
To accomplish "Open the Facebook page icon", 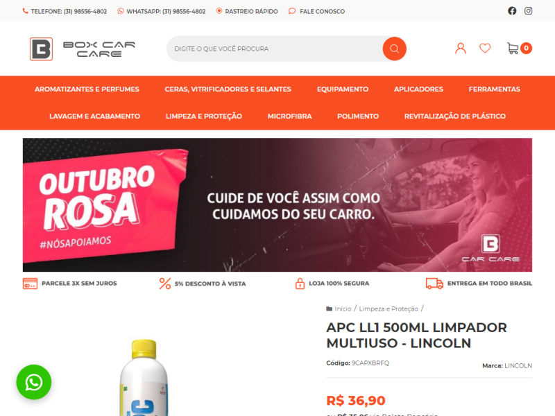I will pos(512,11).
